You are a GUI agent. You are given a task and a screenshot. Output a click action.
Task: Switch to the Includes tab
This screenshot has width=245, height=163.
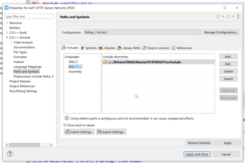tap(70, 48)
